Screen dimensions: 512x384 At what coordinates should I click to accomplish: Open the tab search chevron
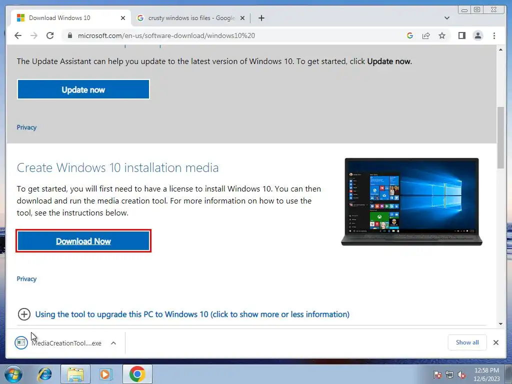pyautogui.click(x=446, y=18)
